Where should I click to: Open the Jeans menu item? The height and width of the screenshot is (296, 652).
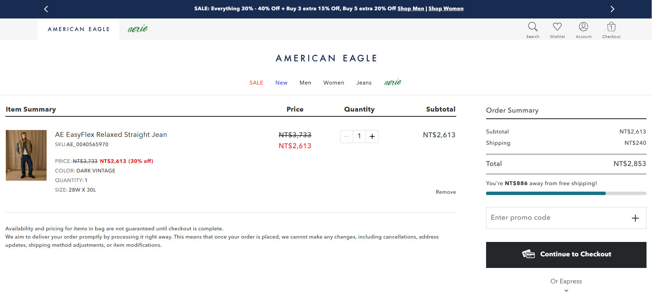click(x=364, y=83)
